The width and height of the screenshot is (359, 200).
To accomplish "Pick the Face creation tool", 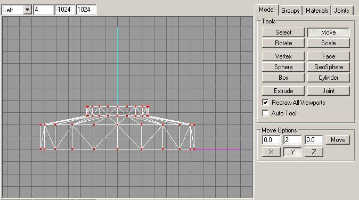I will (328, 56).
